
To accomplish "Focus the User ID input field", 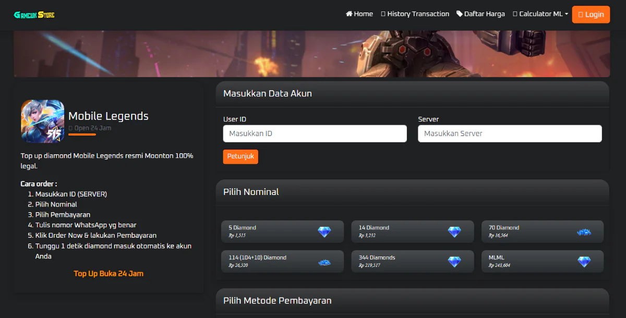I will pos(315,133).
